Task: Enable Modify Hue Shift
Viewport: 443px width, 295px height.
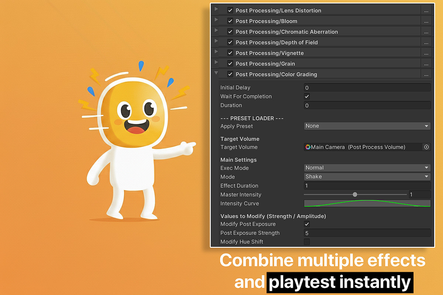Action: [x=306, y=242]
